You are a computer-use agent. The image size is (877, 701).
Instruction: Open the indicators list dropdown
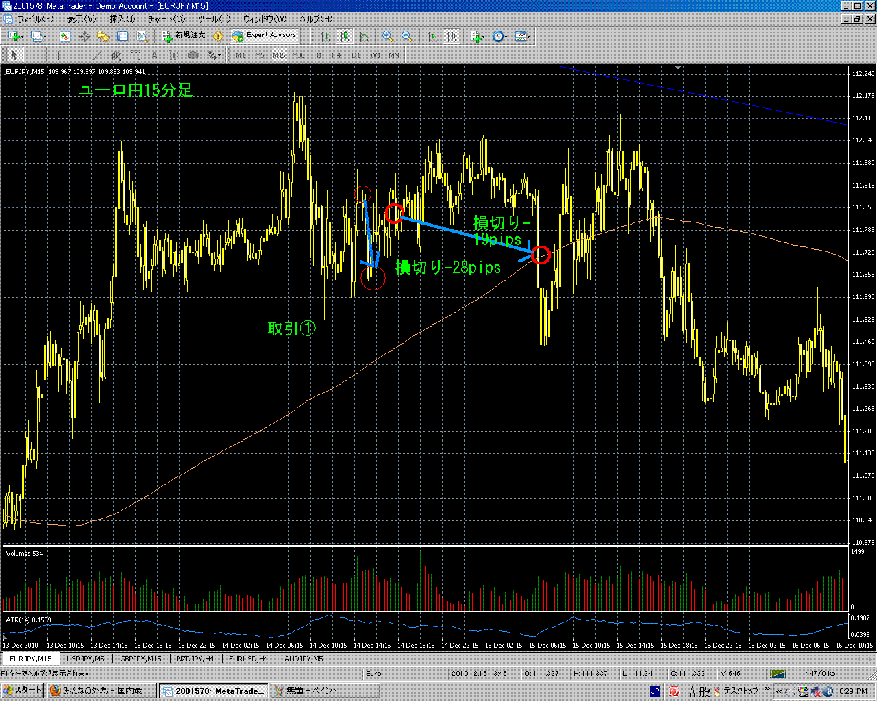(x=478, y=36)
